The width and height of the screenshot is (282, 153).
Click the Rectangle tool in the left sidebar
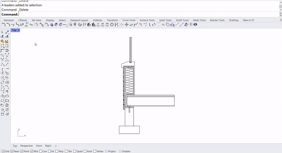pos(2,101)
